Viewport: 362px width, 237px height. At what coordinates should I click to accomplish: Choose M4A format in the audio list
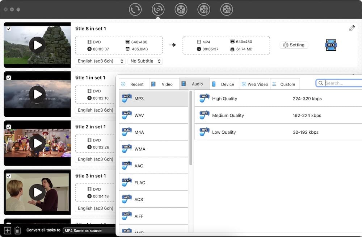click(154, 132)
